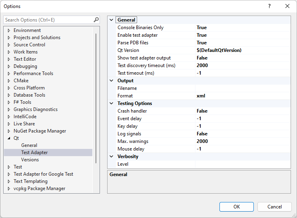Click the Test discovery timeout 2000 value

point(243,65)
